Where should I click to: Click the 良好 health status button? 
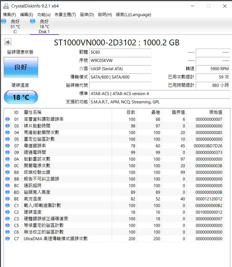(x=21, y=67)
